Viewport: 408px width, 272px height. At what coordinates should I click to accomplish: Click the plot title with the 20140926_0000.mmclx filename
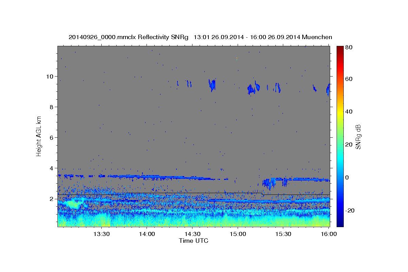coord(200,37)
